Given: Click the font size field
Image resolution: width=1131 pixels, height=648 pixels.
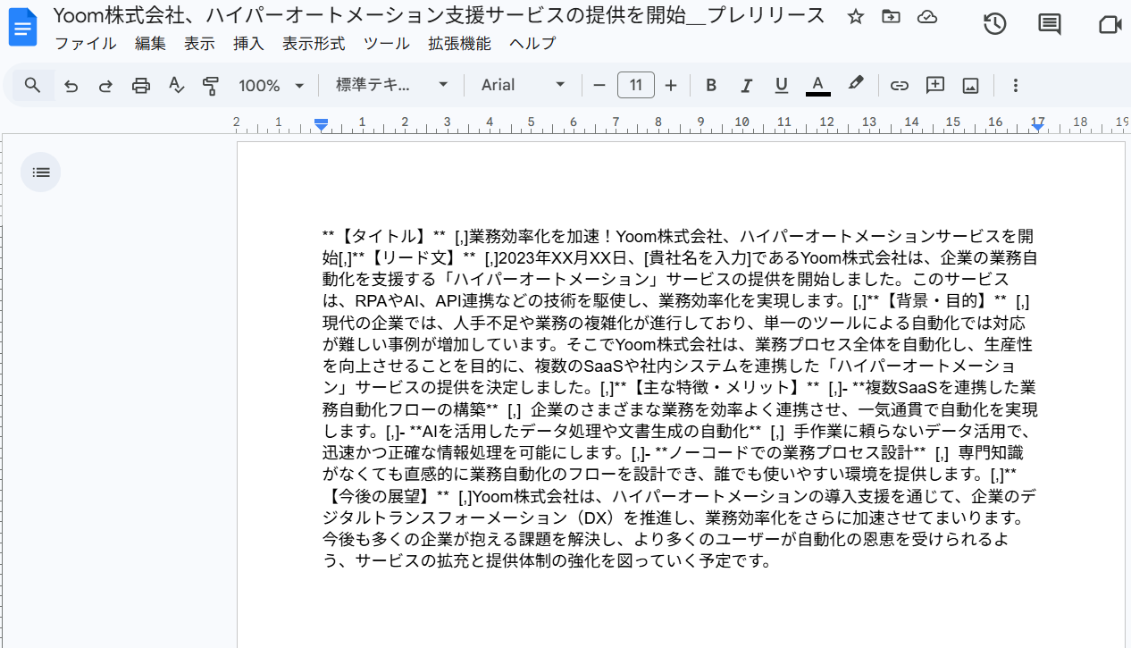Looking at the screenshot, I should click(635, 85).
